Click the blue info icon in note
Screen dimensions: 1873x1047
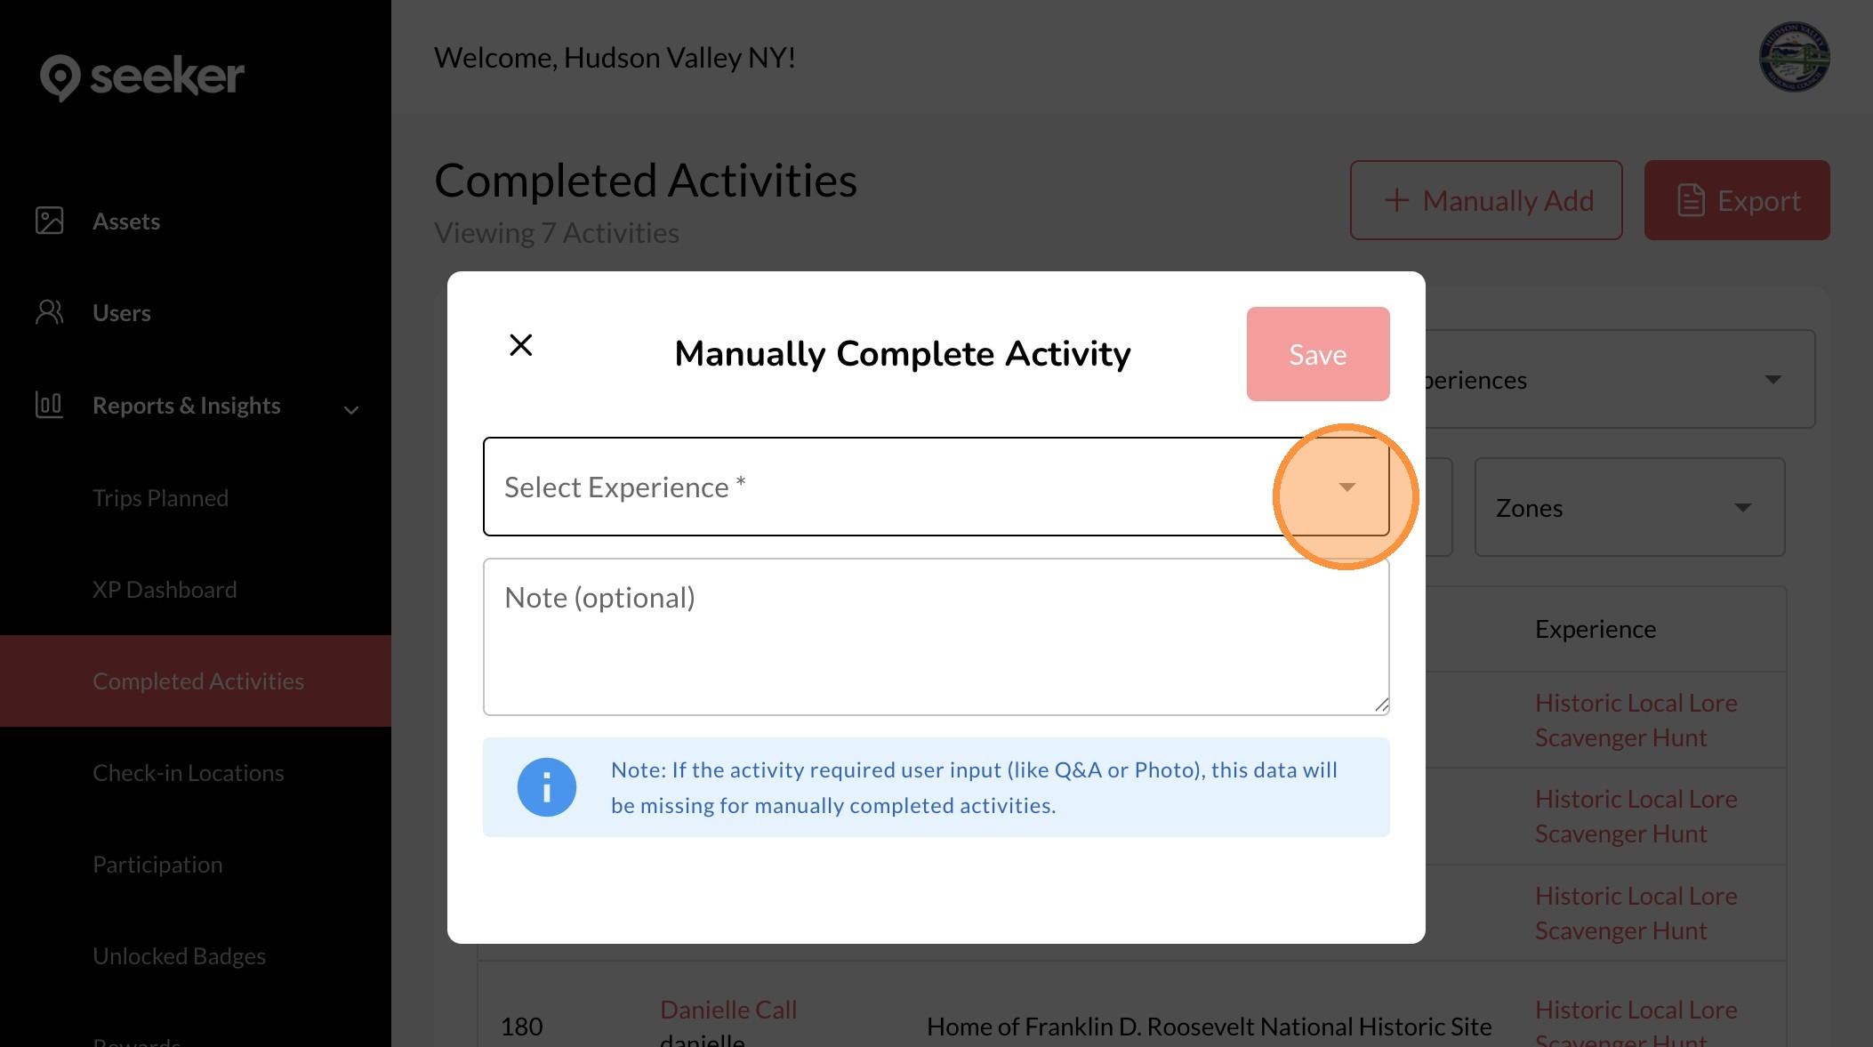click(546, 787)
